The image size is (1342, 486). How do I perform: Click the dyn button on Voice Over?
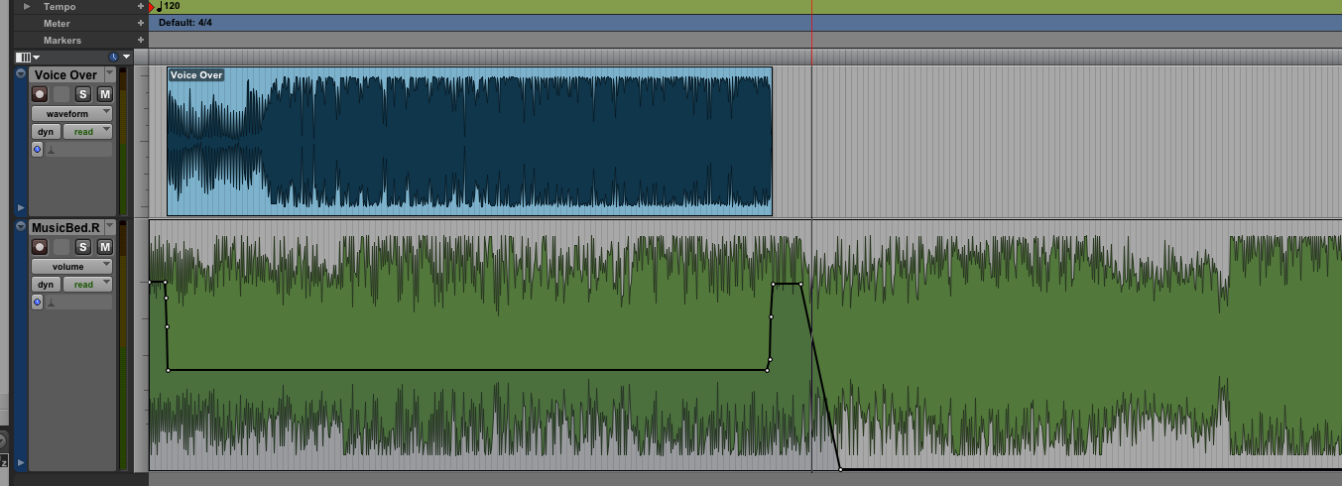point(46,132)
